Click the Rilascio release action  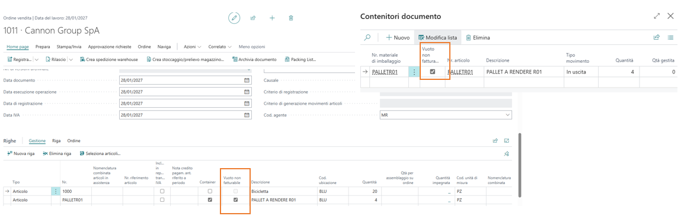pyautogui.click(x=56, y=59)
